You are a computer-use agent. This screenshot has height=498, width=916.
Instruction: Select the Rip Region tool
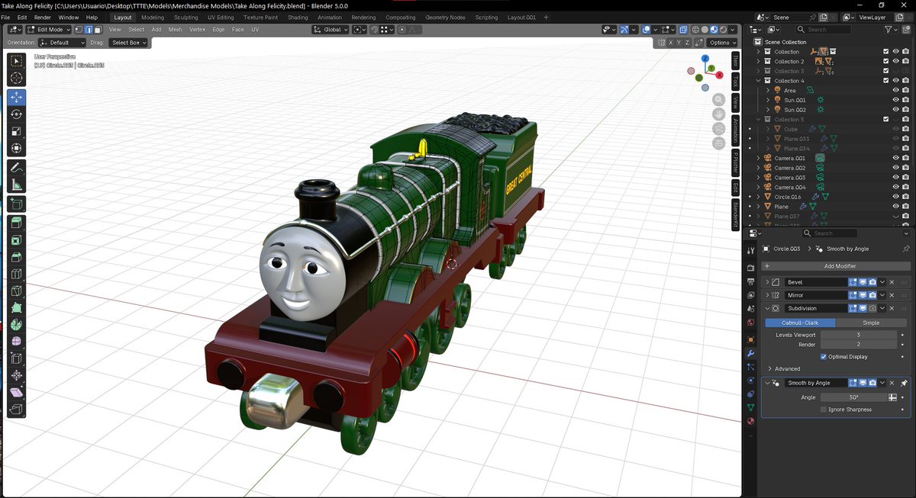[x=16, y=410]
